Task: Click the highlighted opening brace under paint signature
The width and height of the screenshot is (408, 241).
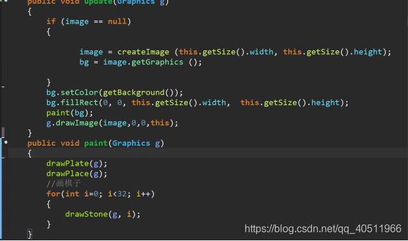Action: 30,153
